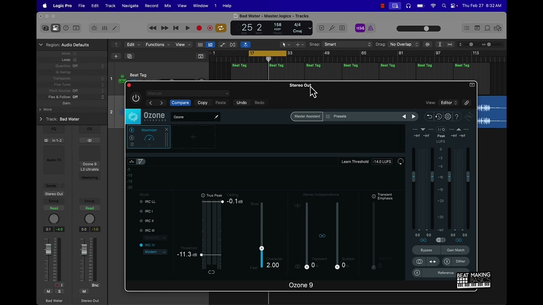Swap channels arrow icon
Image resolution: width=543 pixels, height=305 pixels.
433,261
